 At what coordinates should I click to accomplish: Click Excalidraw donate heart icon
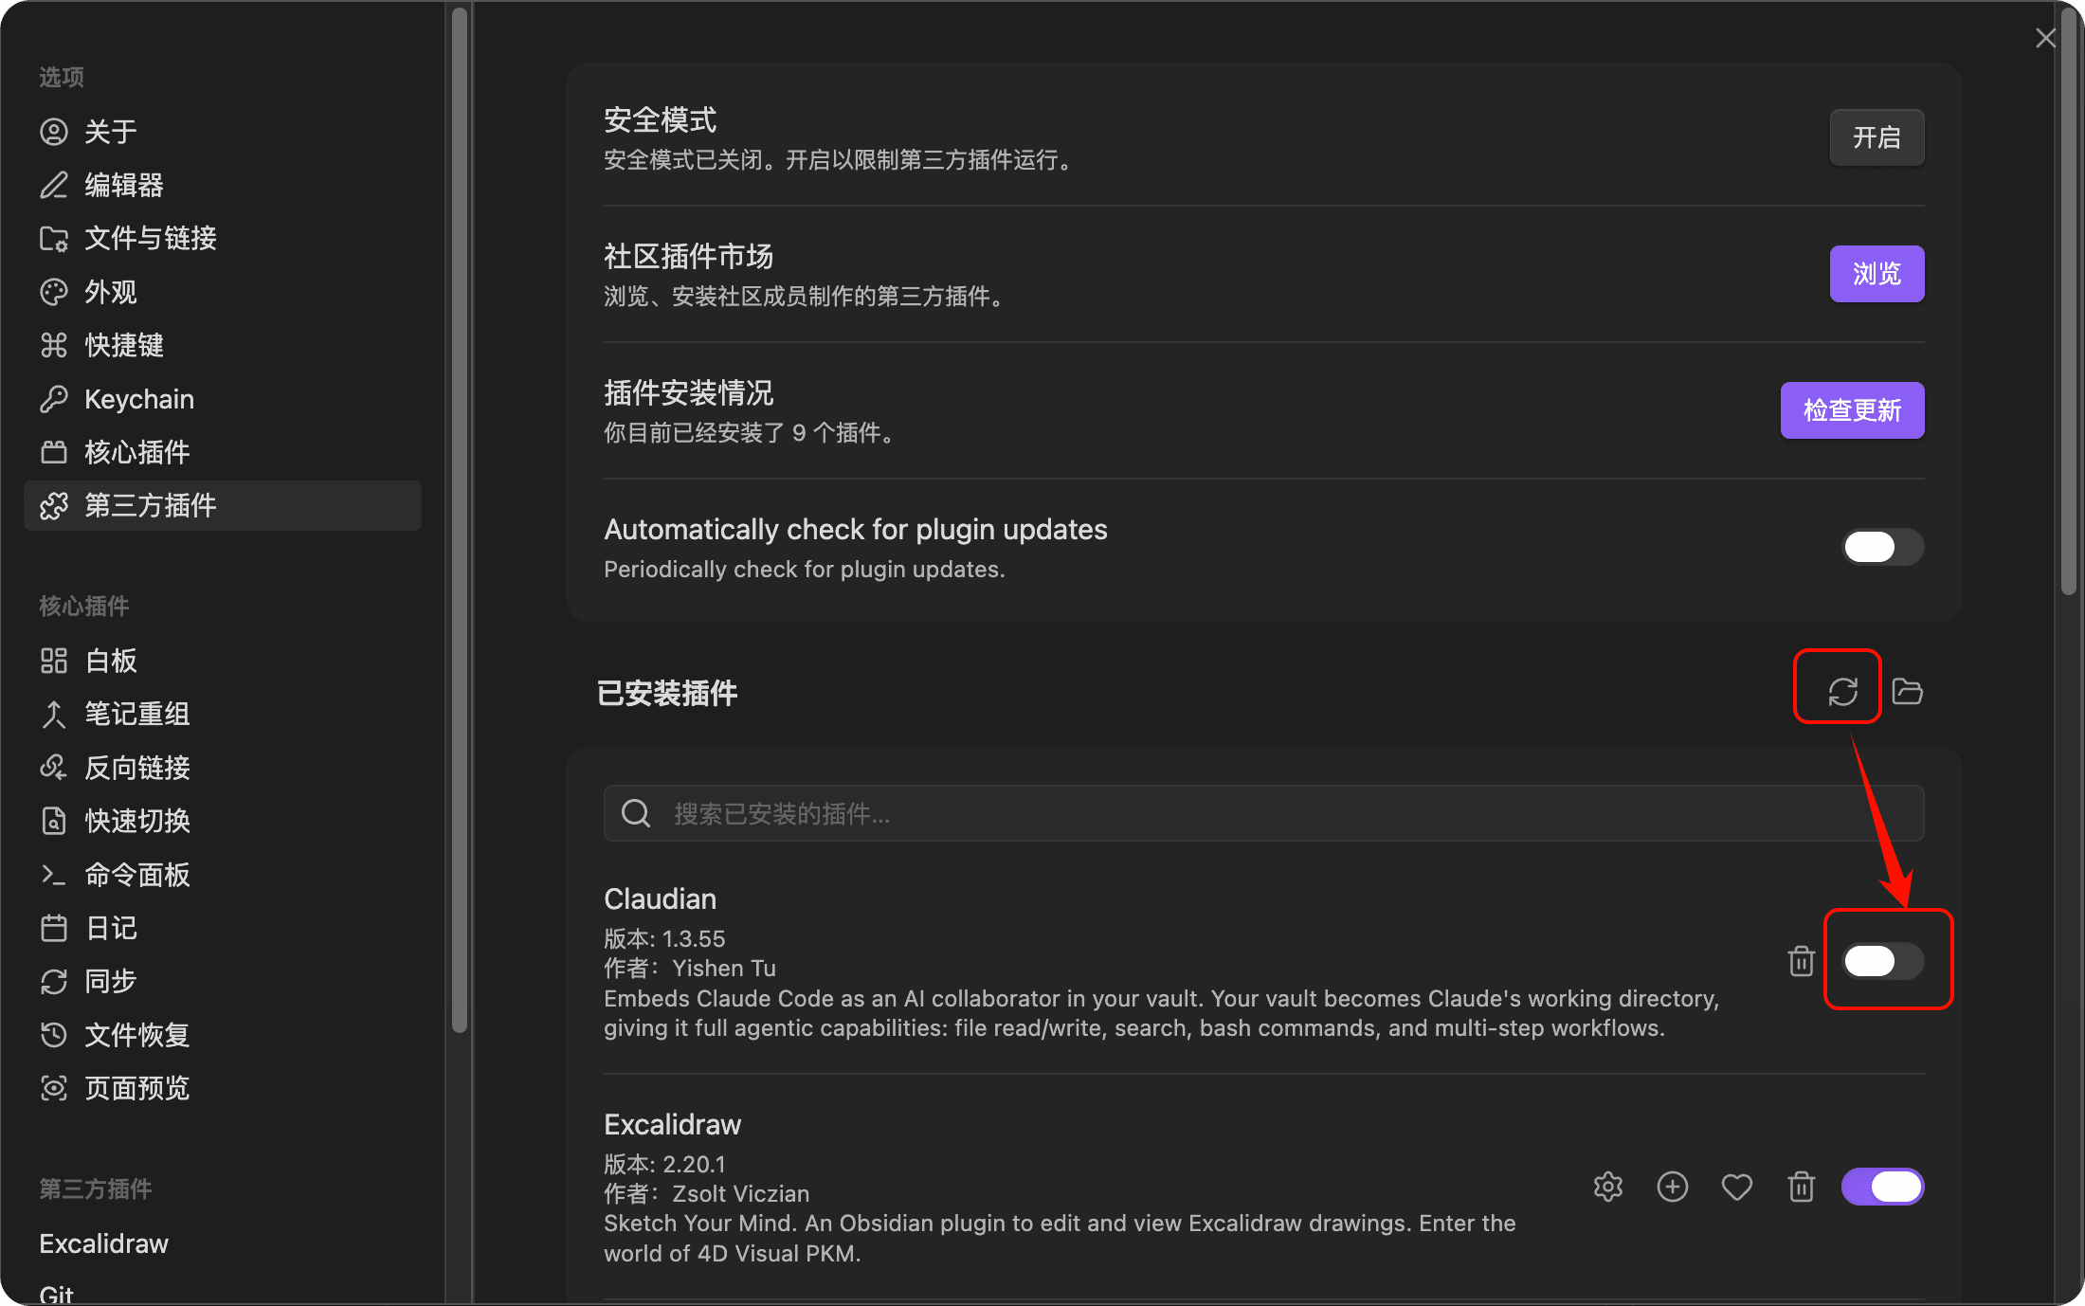coord(1736,1187)
